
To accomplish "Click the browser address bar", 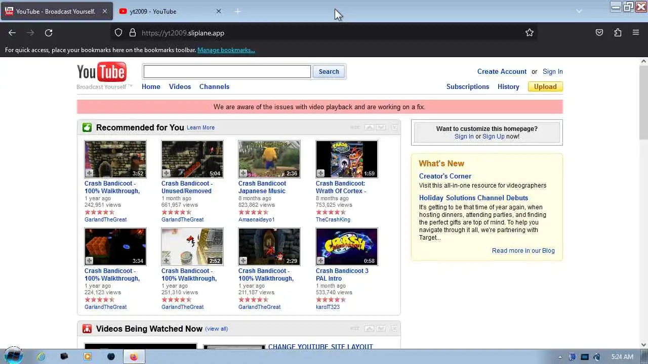I will [324, 33].
